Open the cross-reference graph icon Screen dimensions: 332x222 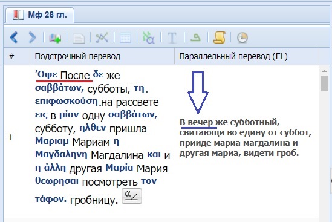[x=102, y=38]
